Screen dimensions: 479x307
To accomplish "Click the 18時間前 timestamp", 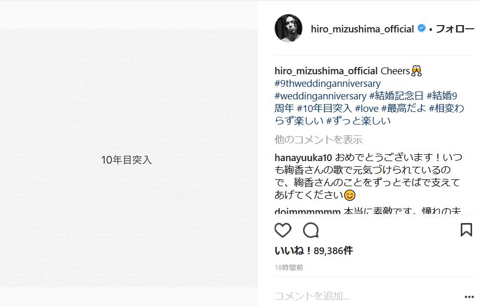I will tap(289, 267).
